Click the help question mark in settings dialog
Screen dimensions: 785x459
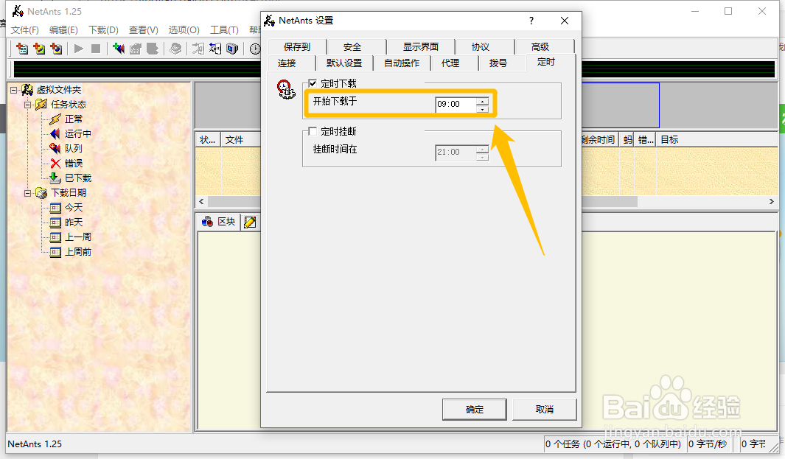(531, 21)
